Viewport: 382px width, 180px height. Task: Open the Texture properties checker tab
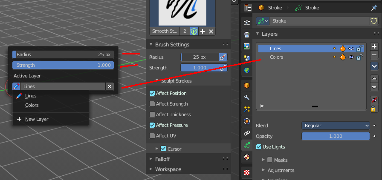click(x=247, y=172)
